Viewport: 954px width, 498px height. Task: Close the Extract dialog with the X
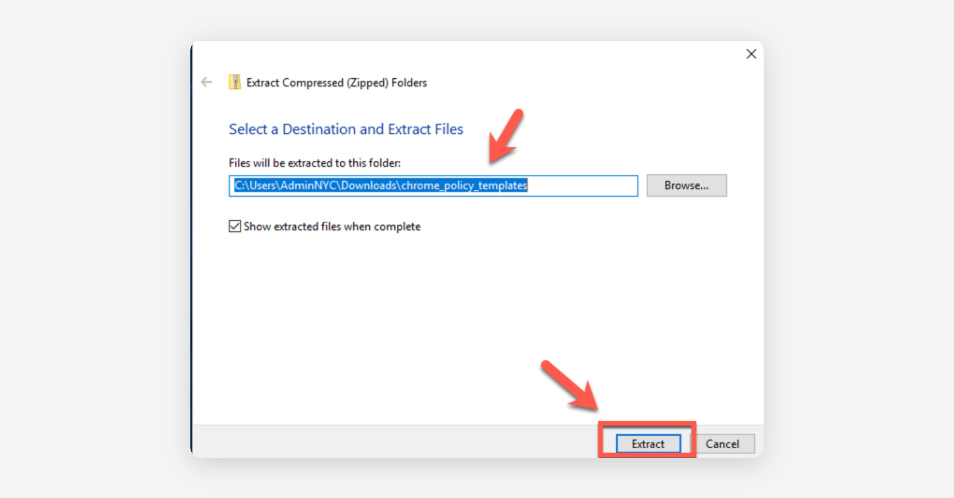tap(751, 54)
